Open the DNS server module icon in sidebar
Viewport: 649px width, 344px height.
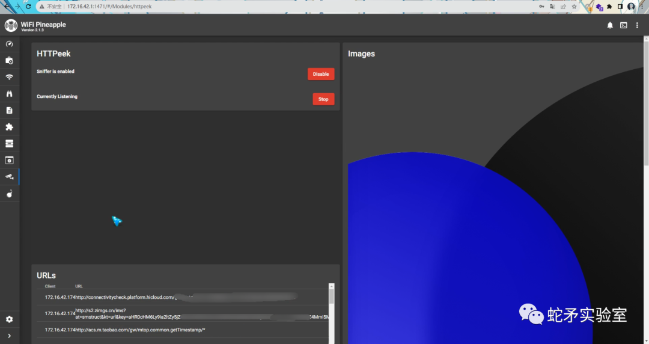pos(9,143)
